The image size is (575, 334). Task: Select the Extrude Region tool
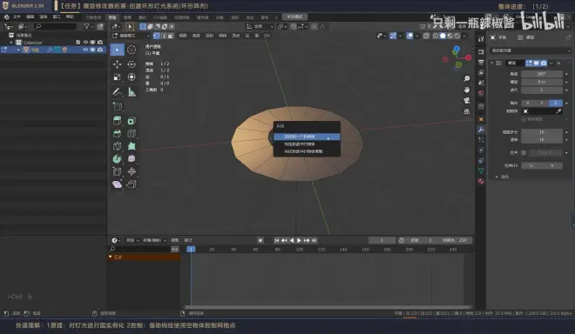[117, 121]
